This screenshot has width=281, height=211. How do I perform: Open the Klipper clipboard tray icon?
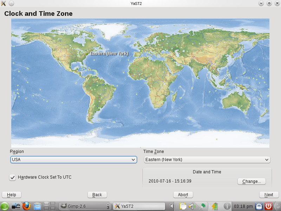pyautogui.click(x=183, y=206)
